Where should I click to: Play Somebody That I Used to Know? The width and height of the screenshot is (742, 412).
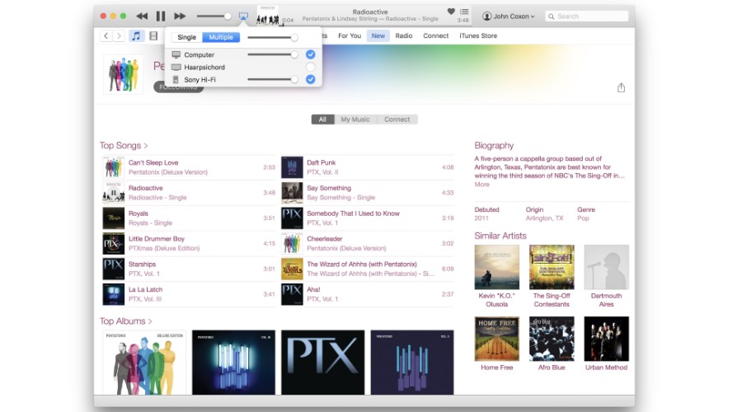[x=368, y=218]
